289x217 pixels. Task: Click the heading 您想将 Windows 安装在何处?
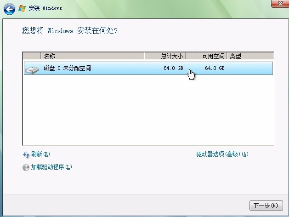click(x=70, y=30)
